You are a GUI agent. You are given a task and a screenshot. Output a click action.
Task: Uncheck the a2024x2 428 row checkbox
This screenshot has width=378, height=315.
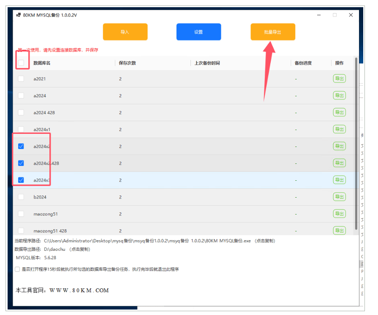[x=21, y=163]
